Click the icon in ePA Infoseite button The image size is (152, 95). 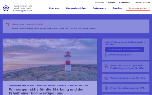109,50
